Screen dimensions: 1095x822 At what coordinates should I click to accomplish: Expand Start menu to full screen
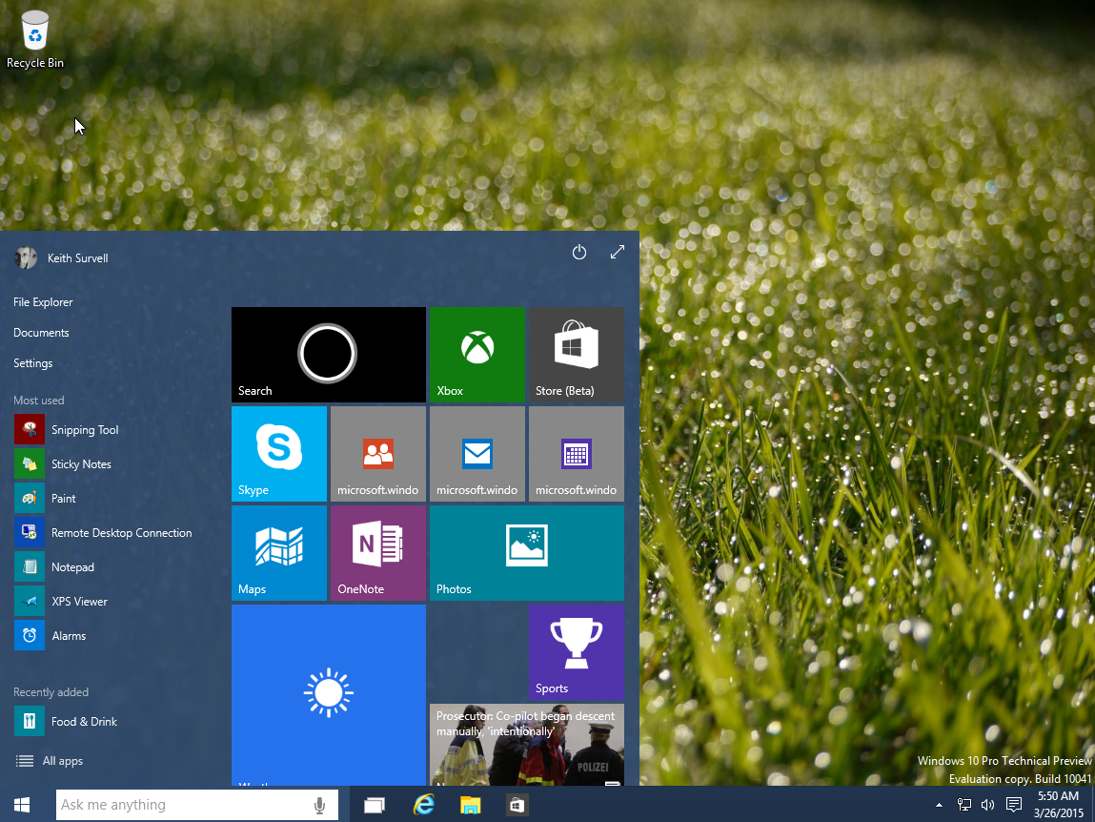(x=618, y=252)
